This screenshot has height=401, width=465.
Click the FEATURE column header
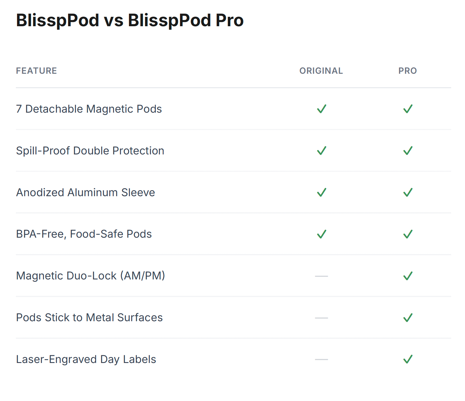tap(36, 71)
